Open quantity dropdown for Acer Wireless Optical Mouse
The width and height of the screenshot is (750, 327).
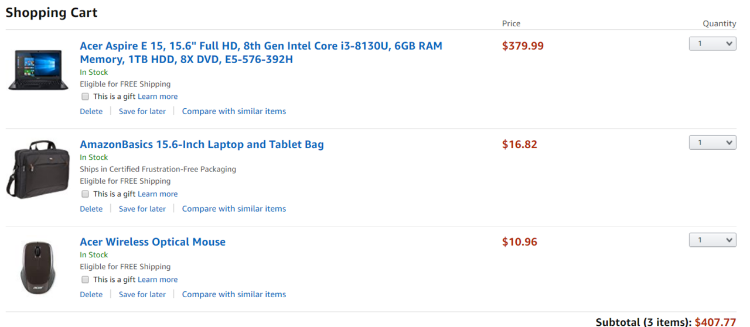point(712,240)
